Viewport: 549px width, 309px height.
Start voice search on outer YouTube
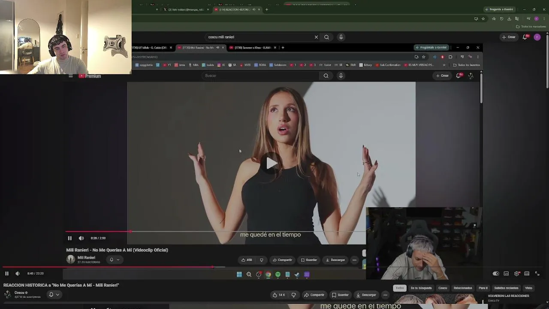(x=341, y=37)
